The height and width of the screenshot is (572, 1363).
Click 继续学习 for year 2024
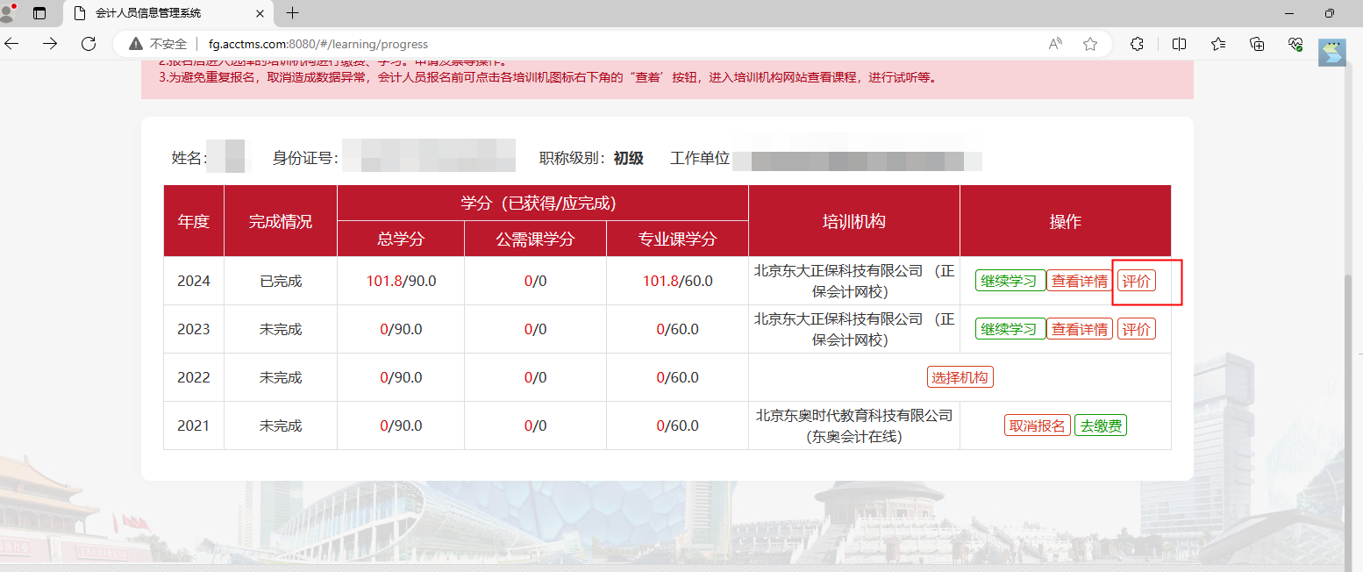coord(1010,281)
